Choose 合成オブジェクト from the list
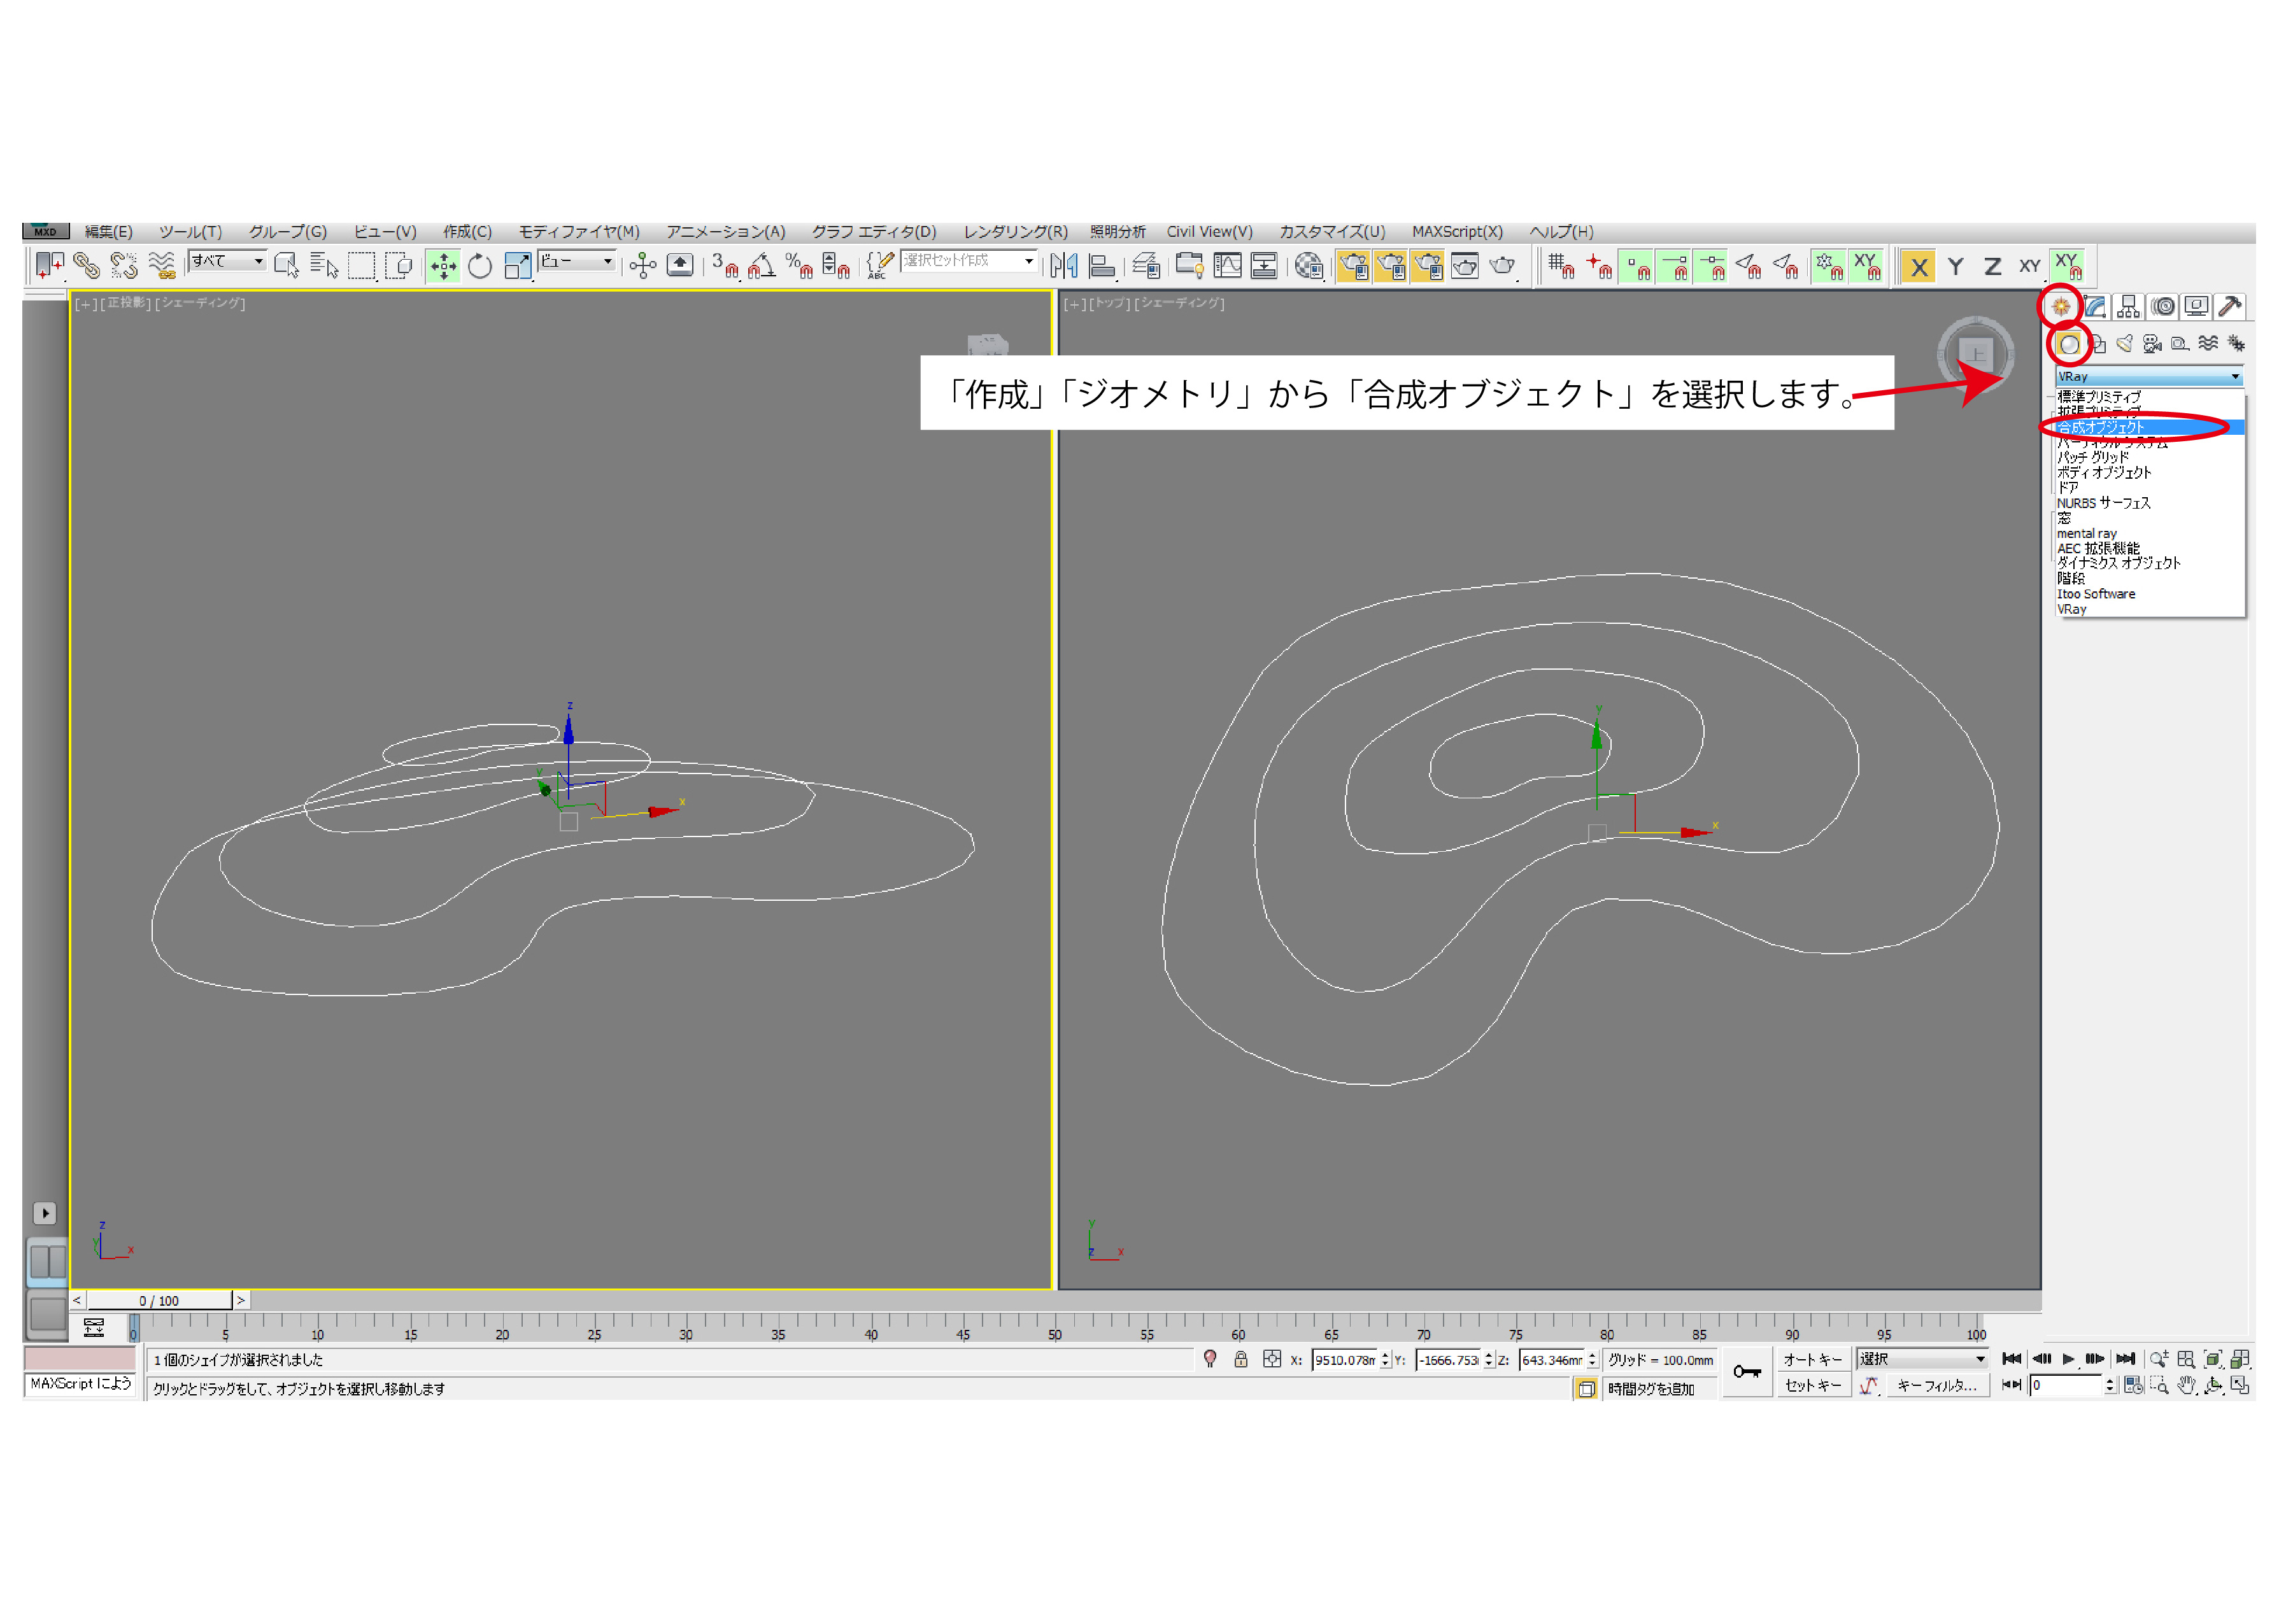This screenshot has height=1624, width=2279. pos(2100,428)
